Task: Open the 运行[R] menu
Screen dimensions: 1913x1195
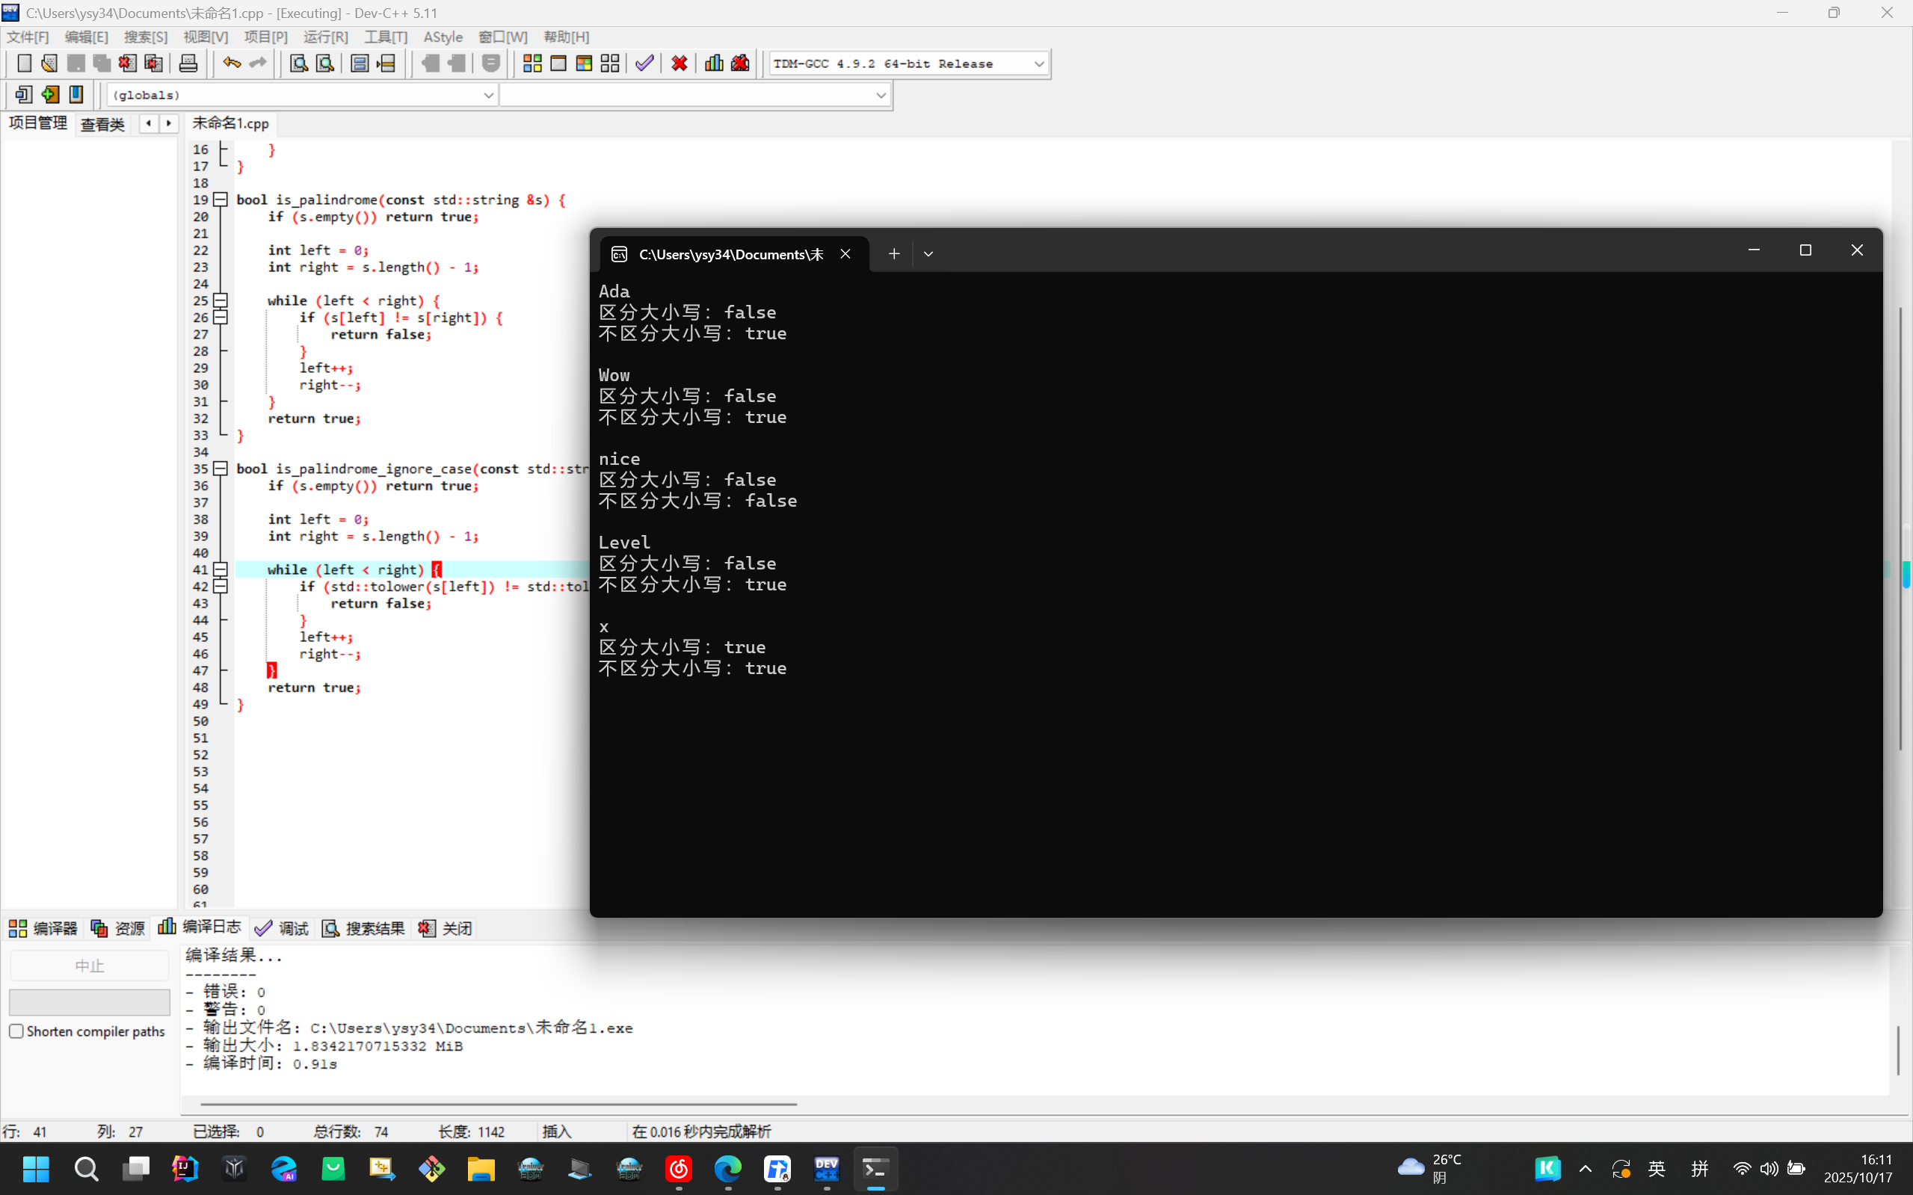Action: pos(325,37)
